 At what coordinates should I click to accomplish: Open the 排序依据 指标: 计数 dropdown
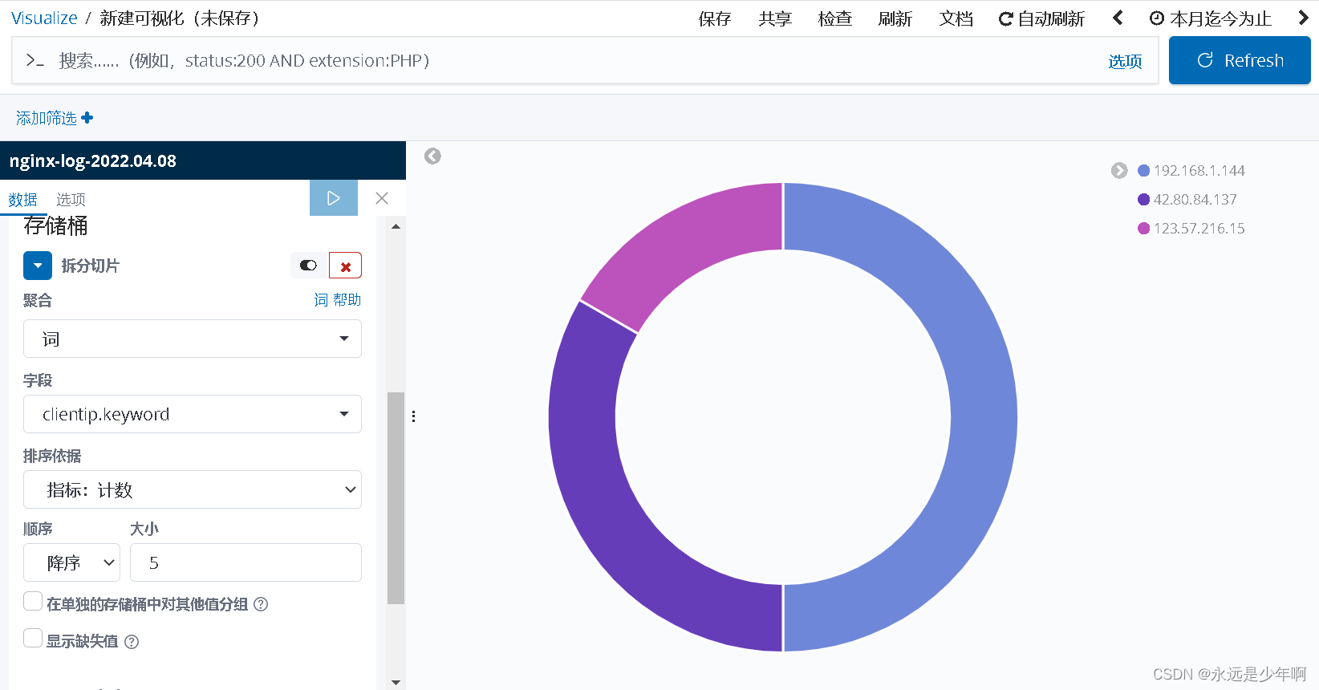193,489
